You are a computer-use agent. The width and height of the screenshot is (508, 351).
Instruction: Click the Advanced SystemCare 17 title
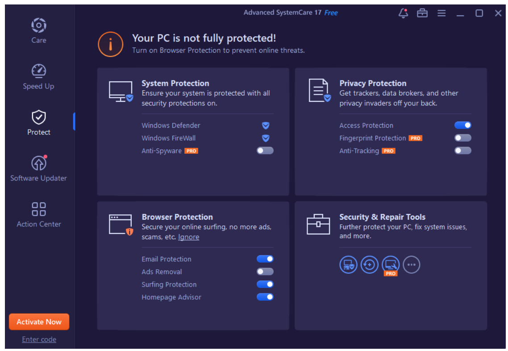coord(282,13)
